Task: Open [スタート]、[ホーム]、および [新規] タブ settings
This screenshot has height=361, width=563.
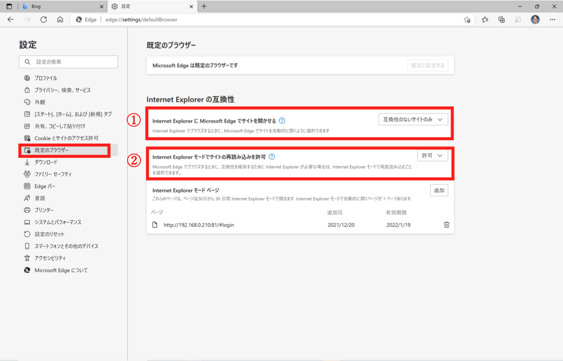Action: pos(68,114)
